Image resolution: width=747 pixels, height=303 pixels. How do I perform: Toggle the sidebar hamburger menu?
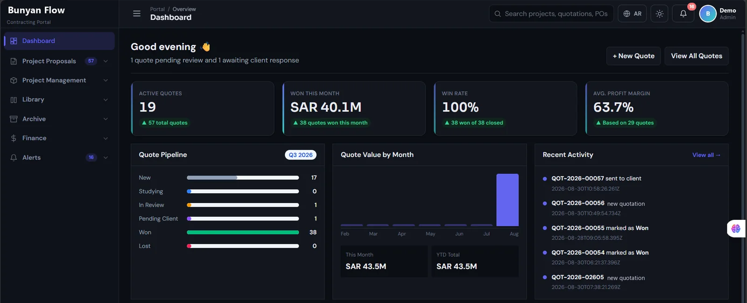(x=137, y=14)
